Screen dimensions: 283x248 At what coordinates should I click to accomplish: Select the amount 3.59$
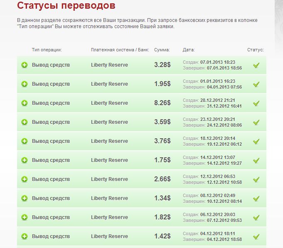point(162,122)
